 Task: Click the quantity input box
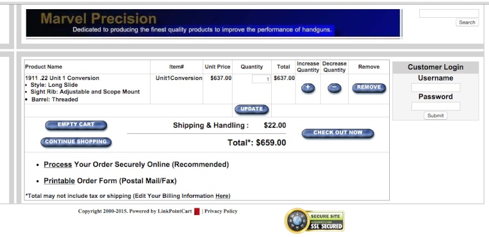[x=261, y=79]
